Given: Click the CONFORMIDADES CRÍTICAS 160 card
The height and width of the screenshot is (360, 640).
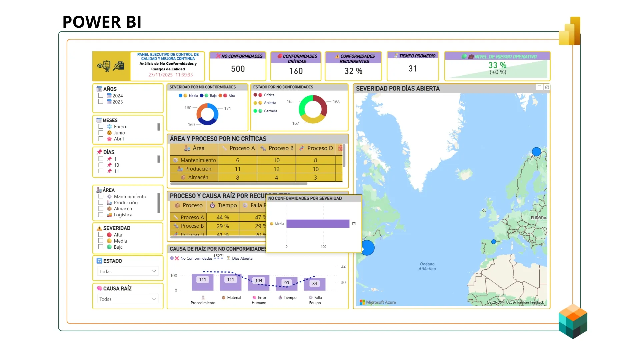Looking at the screenshot, I should tap(296, 66).
